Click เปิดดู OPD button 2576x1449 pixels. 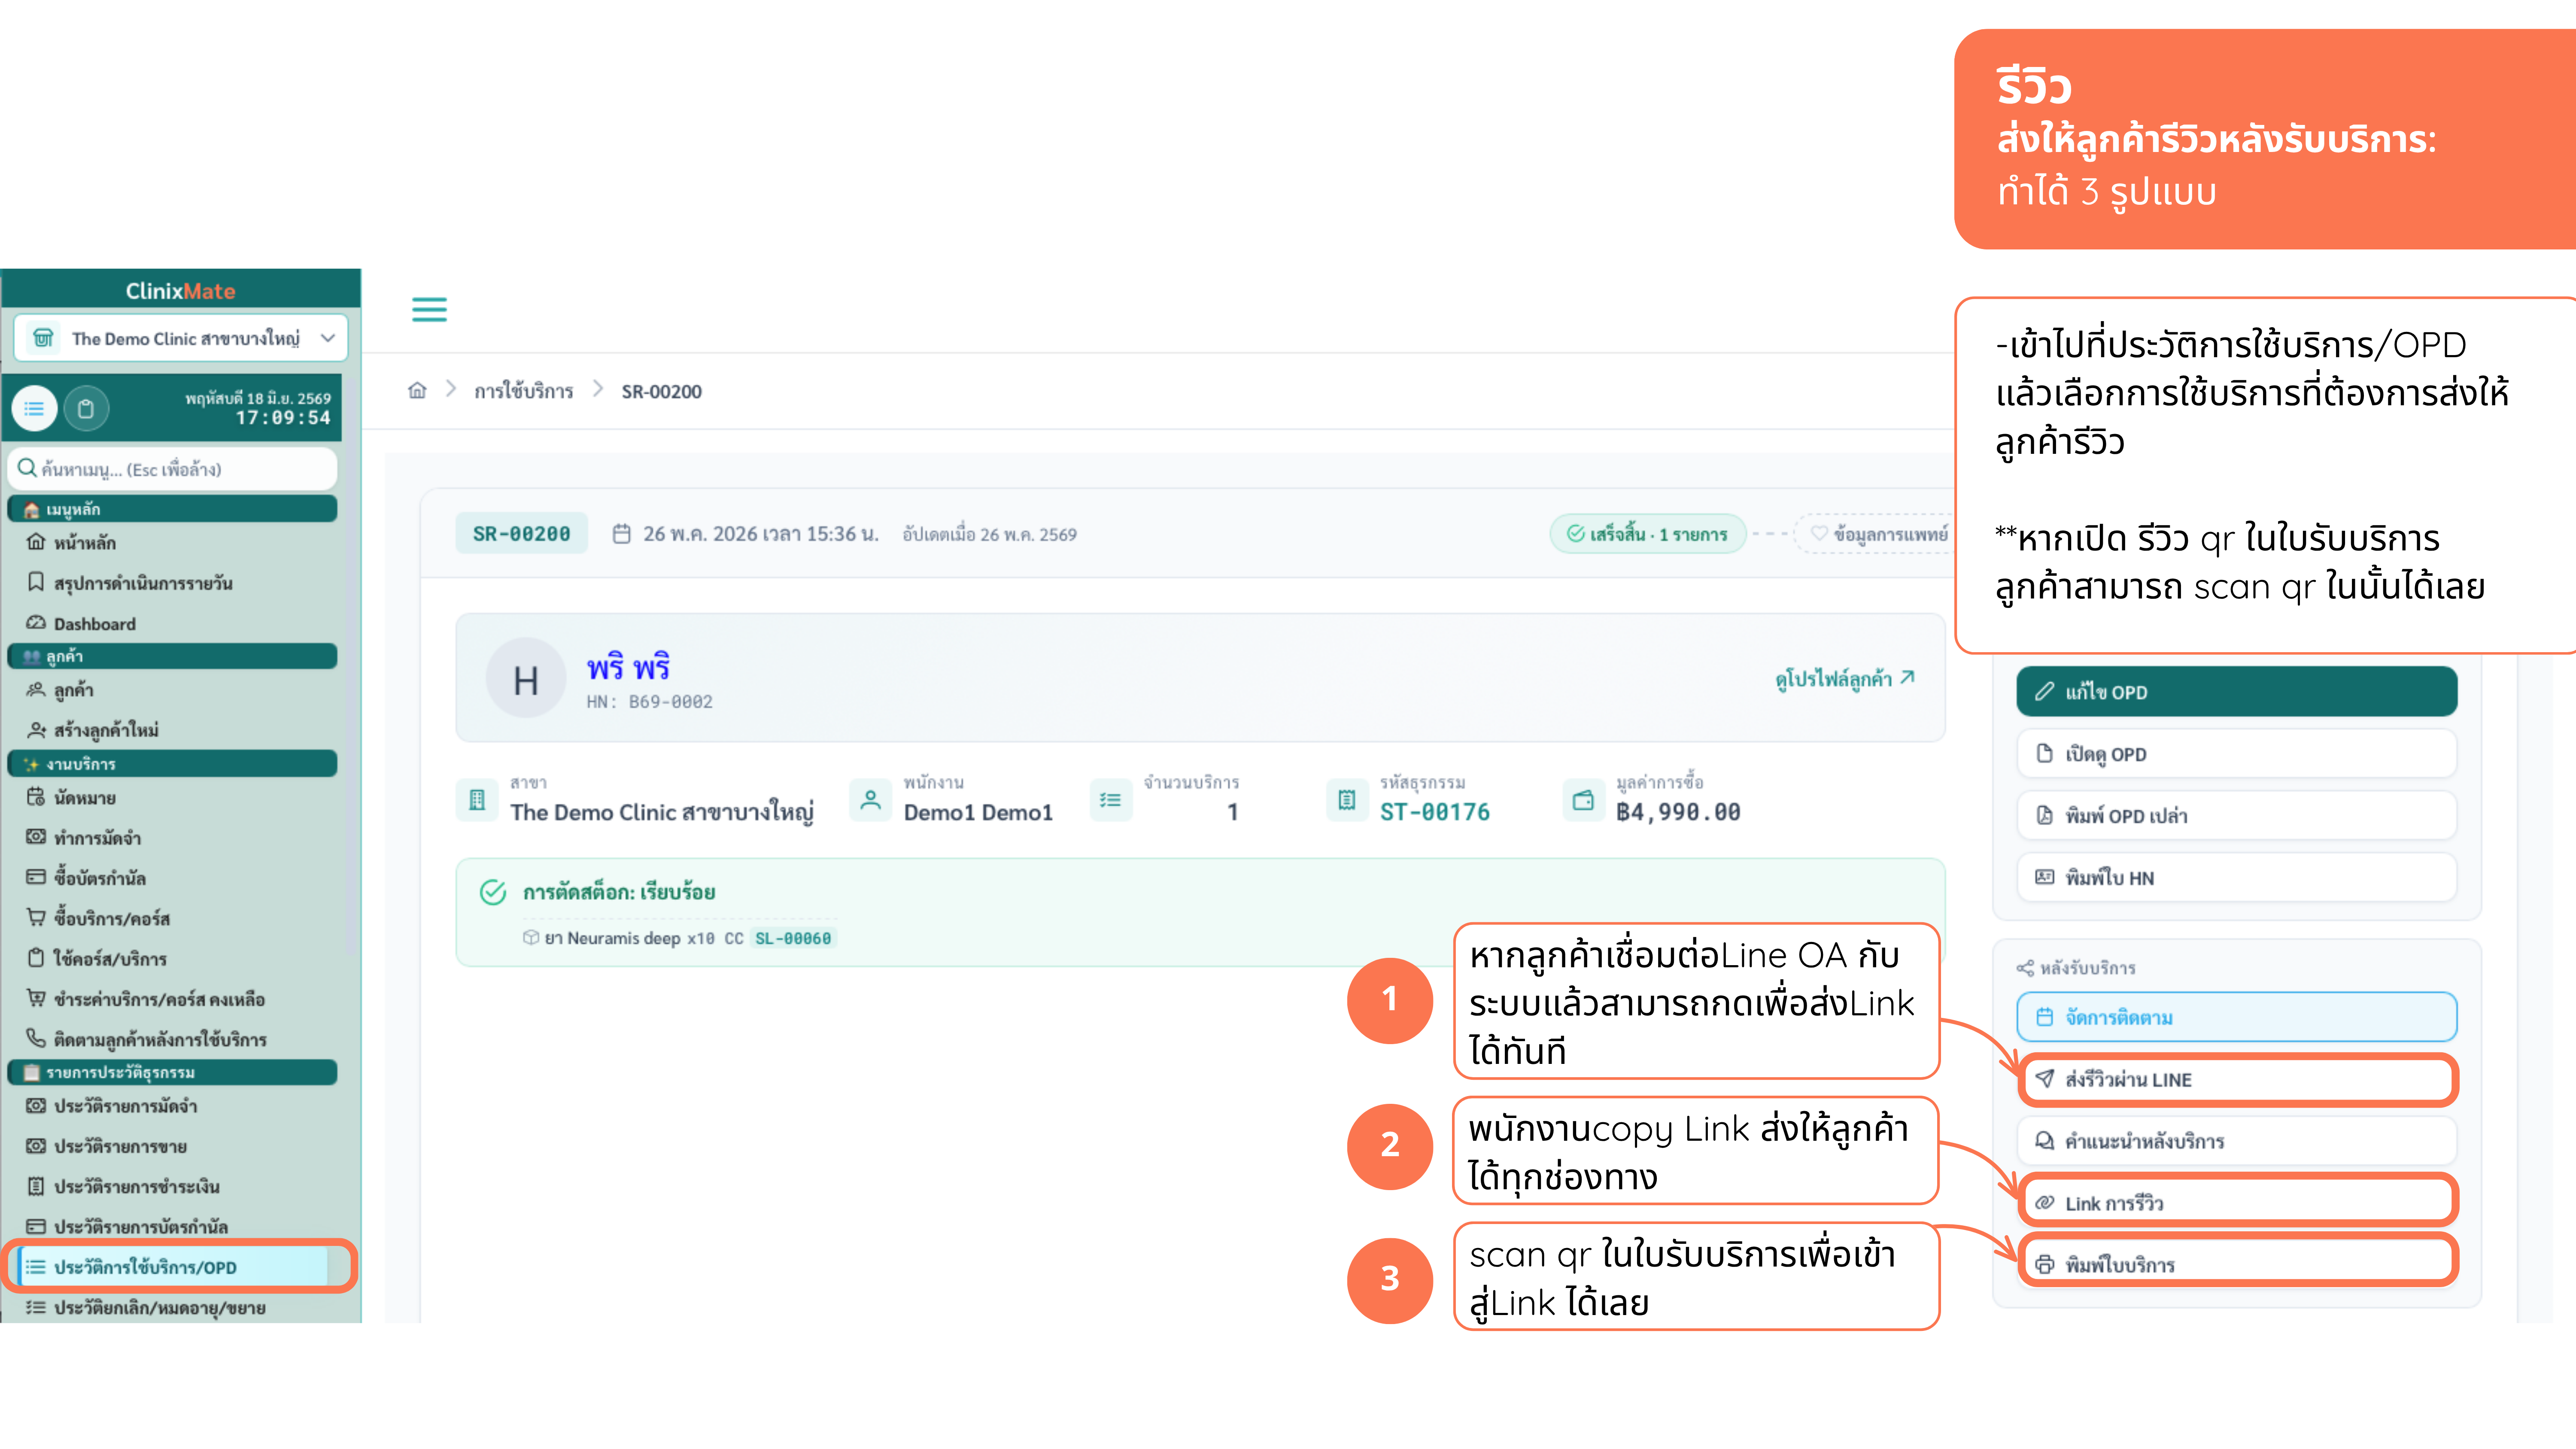click(2237, 753)
